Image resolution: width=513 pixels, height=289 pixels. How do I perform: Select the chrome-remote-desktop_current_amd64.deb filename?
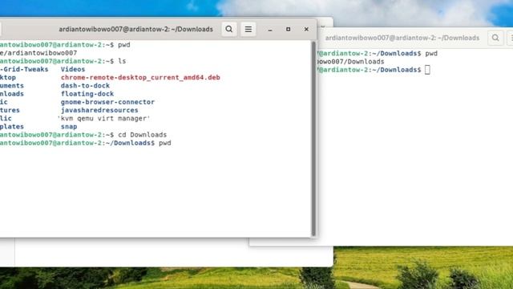(140, 78)
